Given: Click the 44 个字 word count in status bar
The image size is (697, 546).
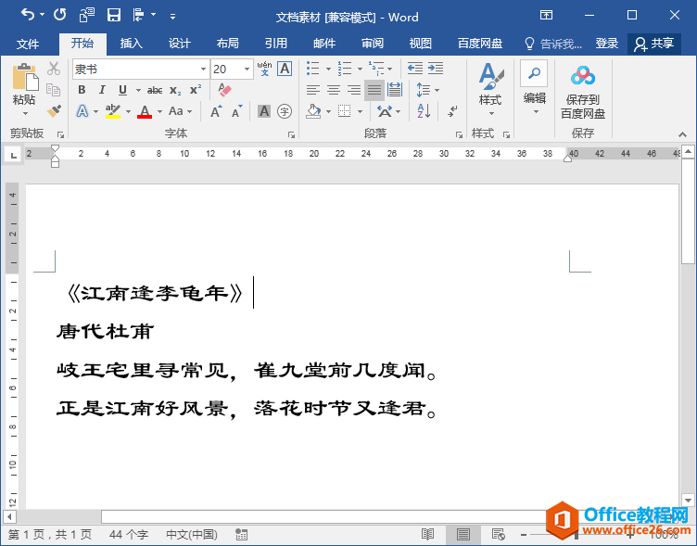Looking at the screenshot, I should point(129,535).
